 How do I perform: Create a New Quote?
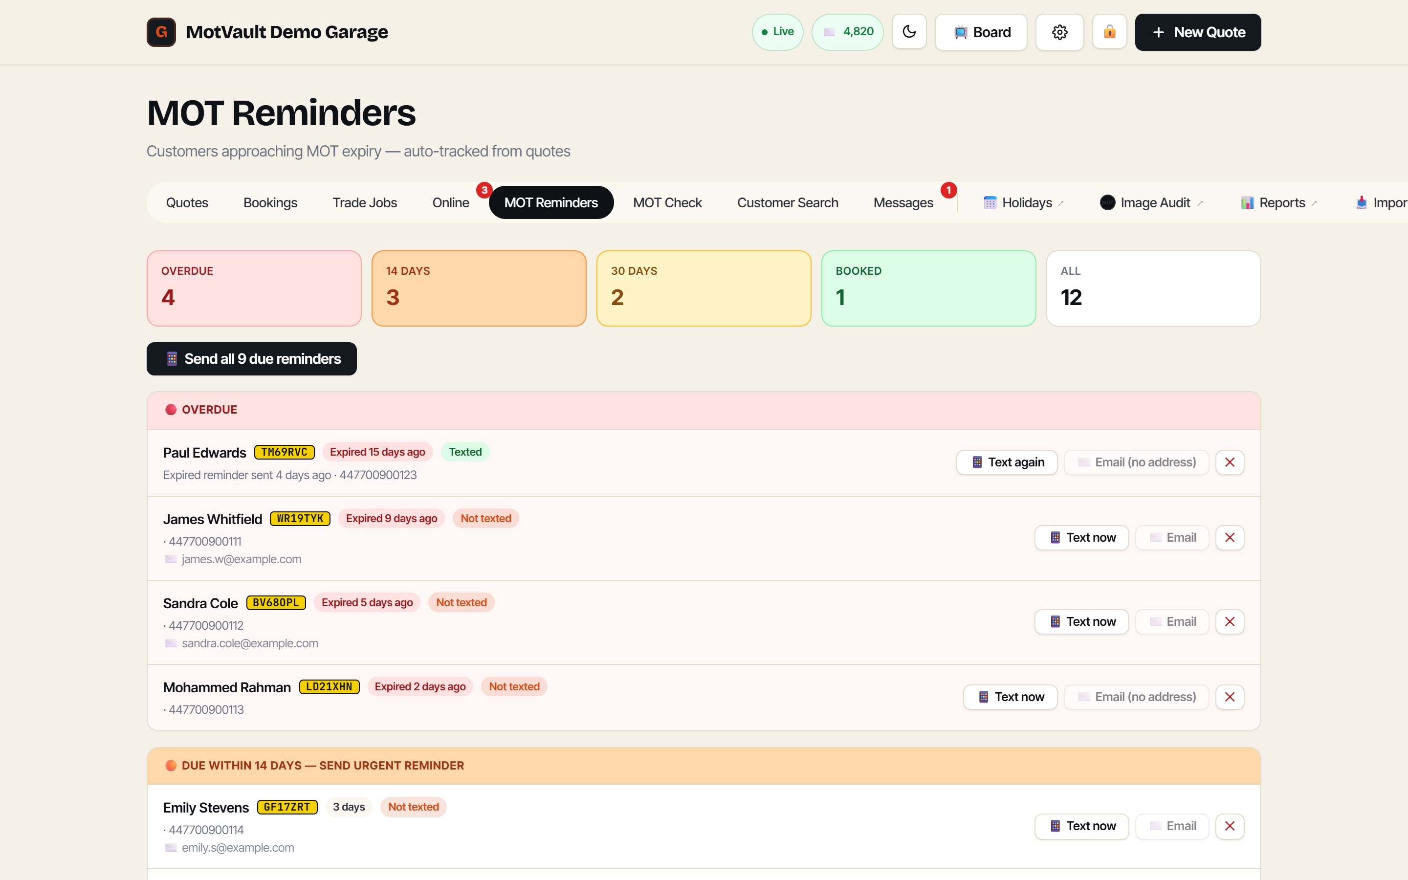point(1198,32)
